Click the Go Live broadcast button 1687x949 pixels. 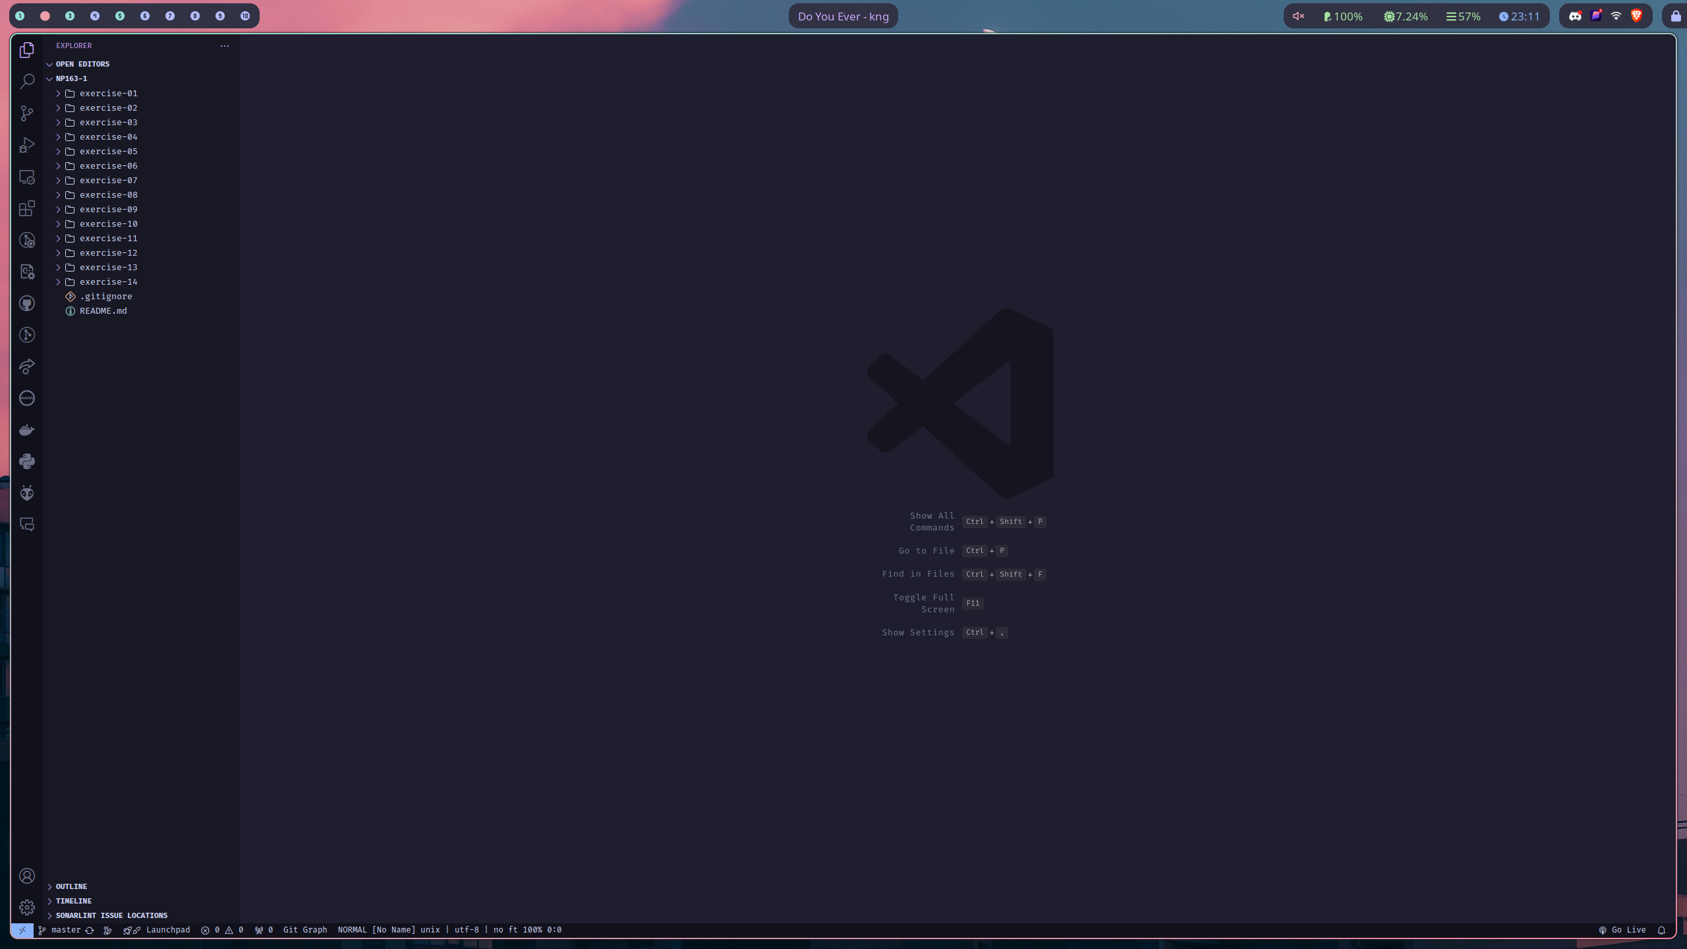point(1622,930)
